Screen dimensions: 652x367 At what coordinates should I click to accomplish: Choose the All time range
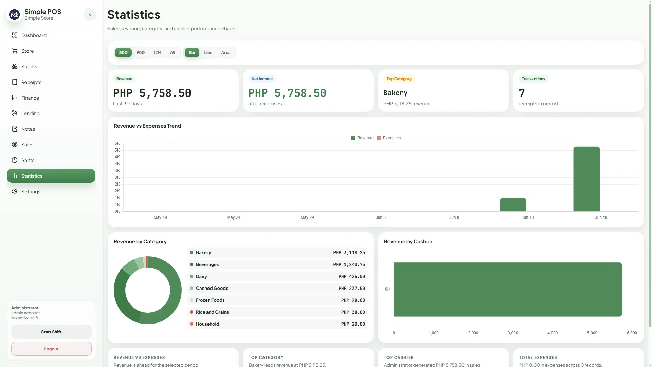pos(173,53)
